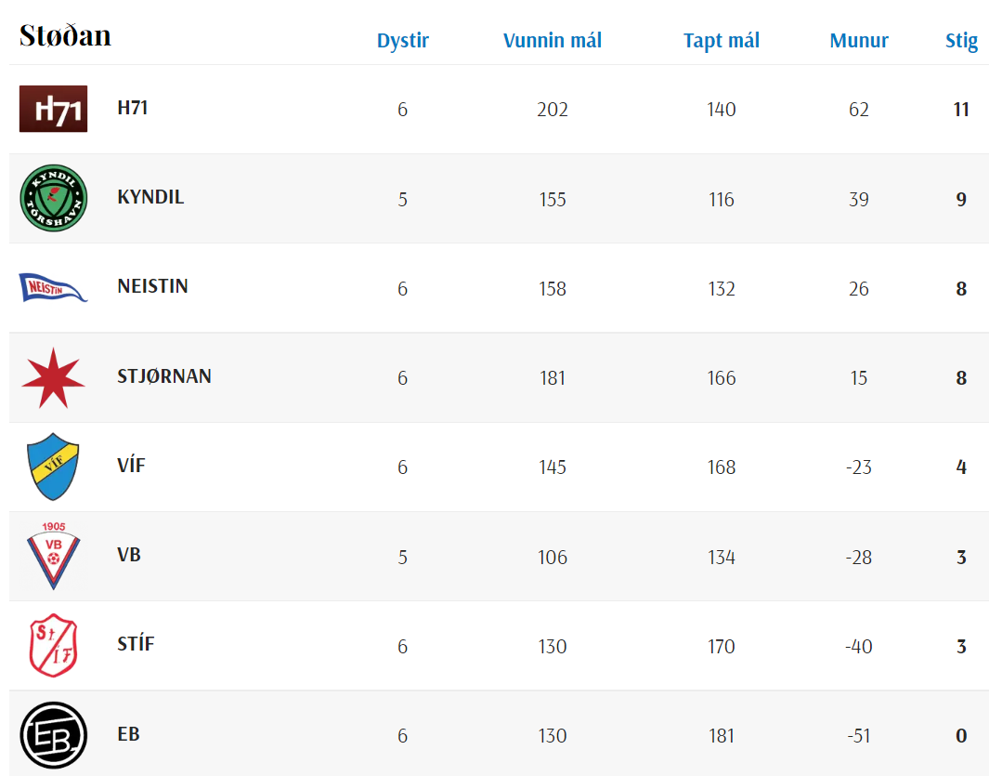Click the Kyndil Tórshavn round crest
Viewport: 989px width, 776px height.
(x=53, y=198)
